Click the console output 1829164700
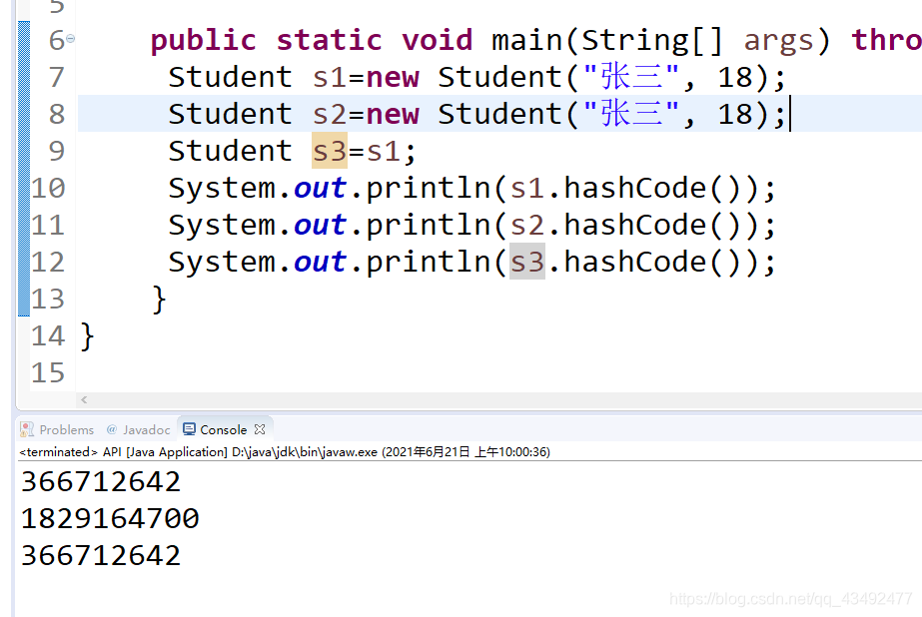Screen dimensions: 922x617 [x=110, y=519]
